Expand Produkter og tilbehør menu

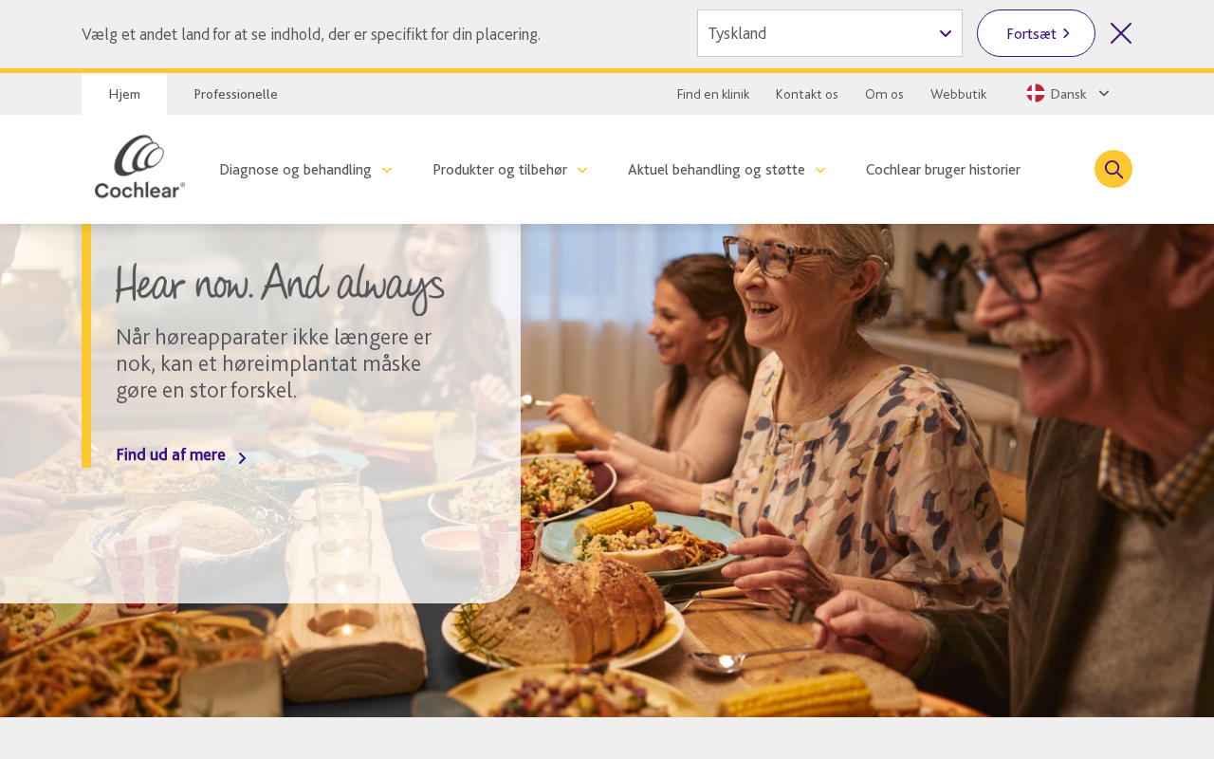coord(510,170)
